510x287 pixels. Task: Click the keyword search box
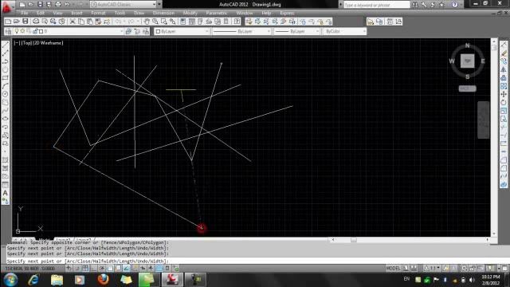(x=377, y=5)
